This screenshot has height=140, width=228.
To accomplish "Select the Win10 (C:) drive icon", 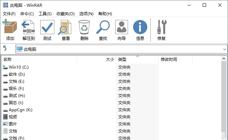I will tap(5, 67).
